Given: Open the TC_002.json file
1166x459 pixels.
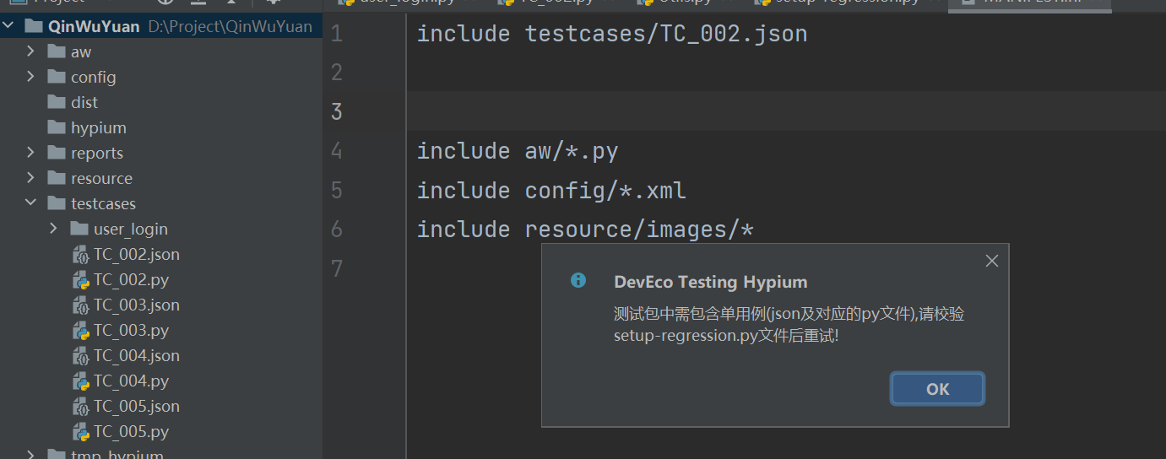Looking at the screenshot, I should click(136, 255).
